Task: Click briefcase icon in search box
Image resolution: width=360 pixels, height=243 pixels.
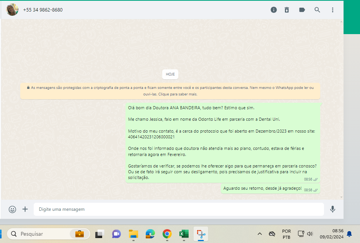Action: [80, 234]
